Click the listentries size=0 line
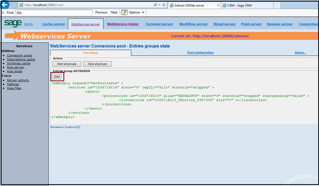This screenshot has height=186, width=319. click(193, 100)
